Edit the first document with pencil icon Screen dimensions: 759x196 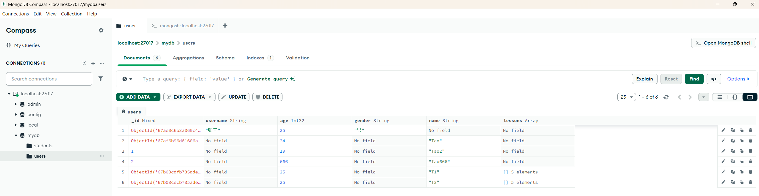pyautogui.click(x=723, y=130)
